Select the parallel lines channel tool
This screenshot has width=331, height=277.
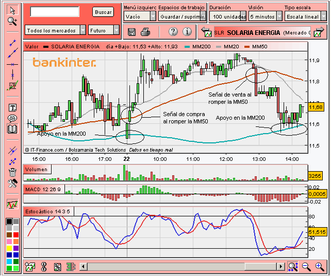click(x=12, y=151)
